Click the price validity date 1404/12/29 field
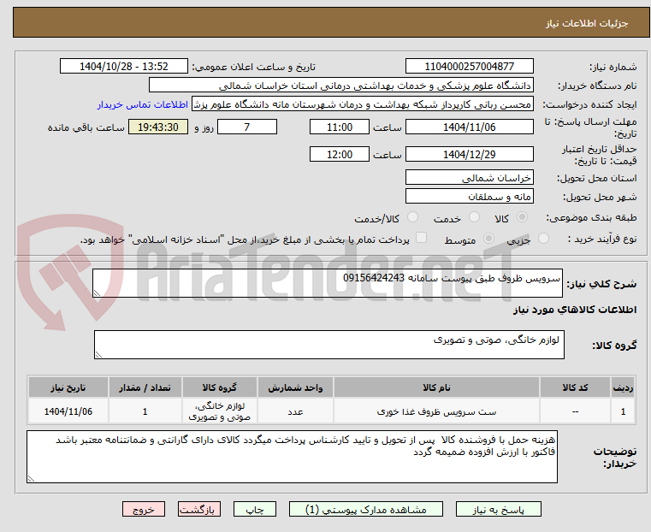 tap(469, 154)
